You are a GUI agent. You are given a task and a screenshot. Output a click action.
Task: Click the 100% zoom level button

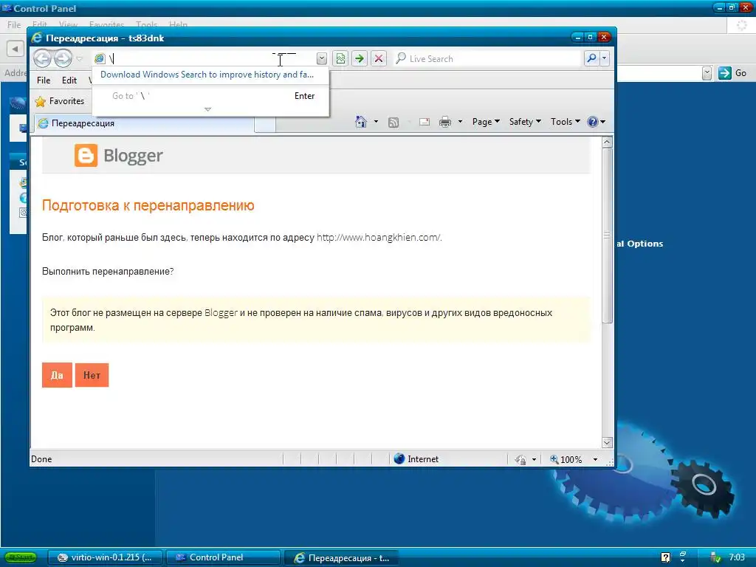566,459
